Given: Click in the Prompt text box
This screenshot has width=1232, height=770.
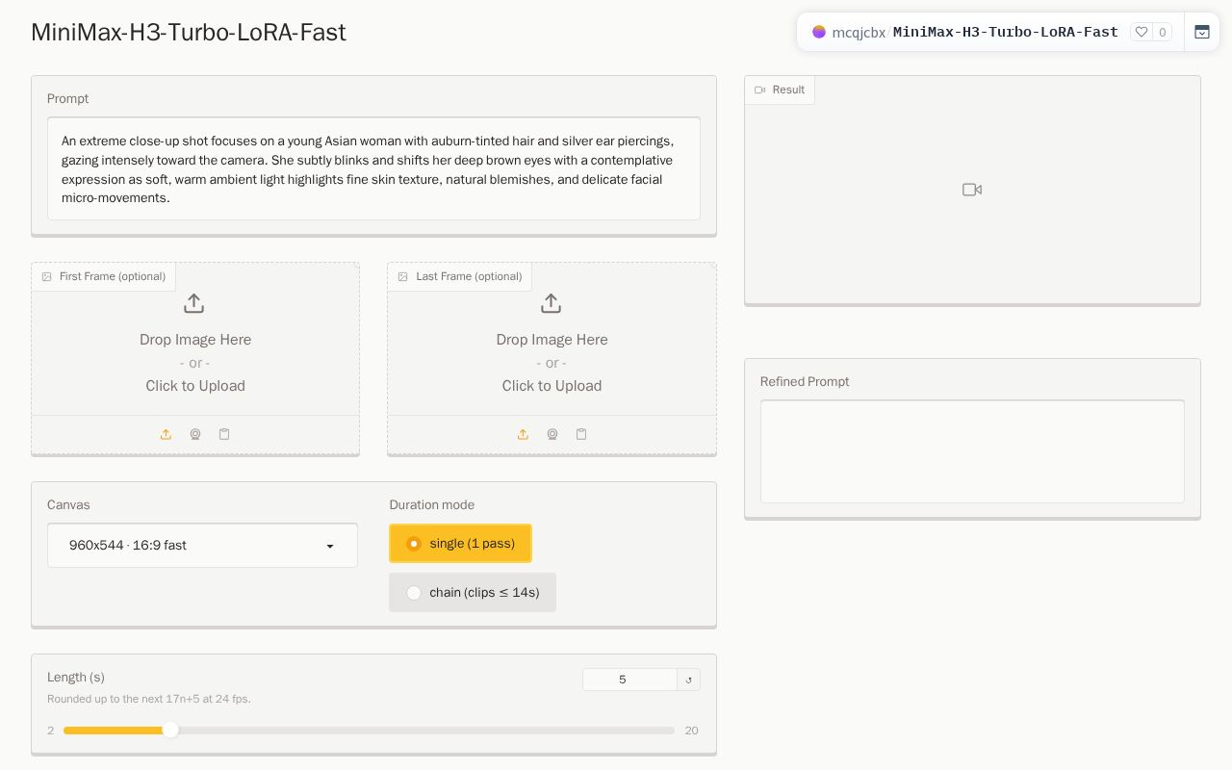Looking at the screenshot, I should 373,169.
